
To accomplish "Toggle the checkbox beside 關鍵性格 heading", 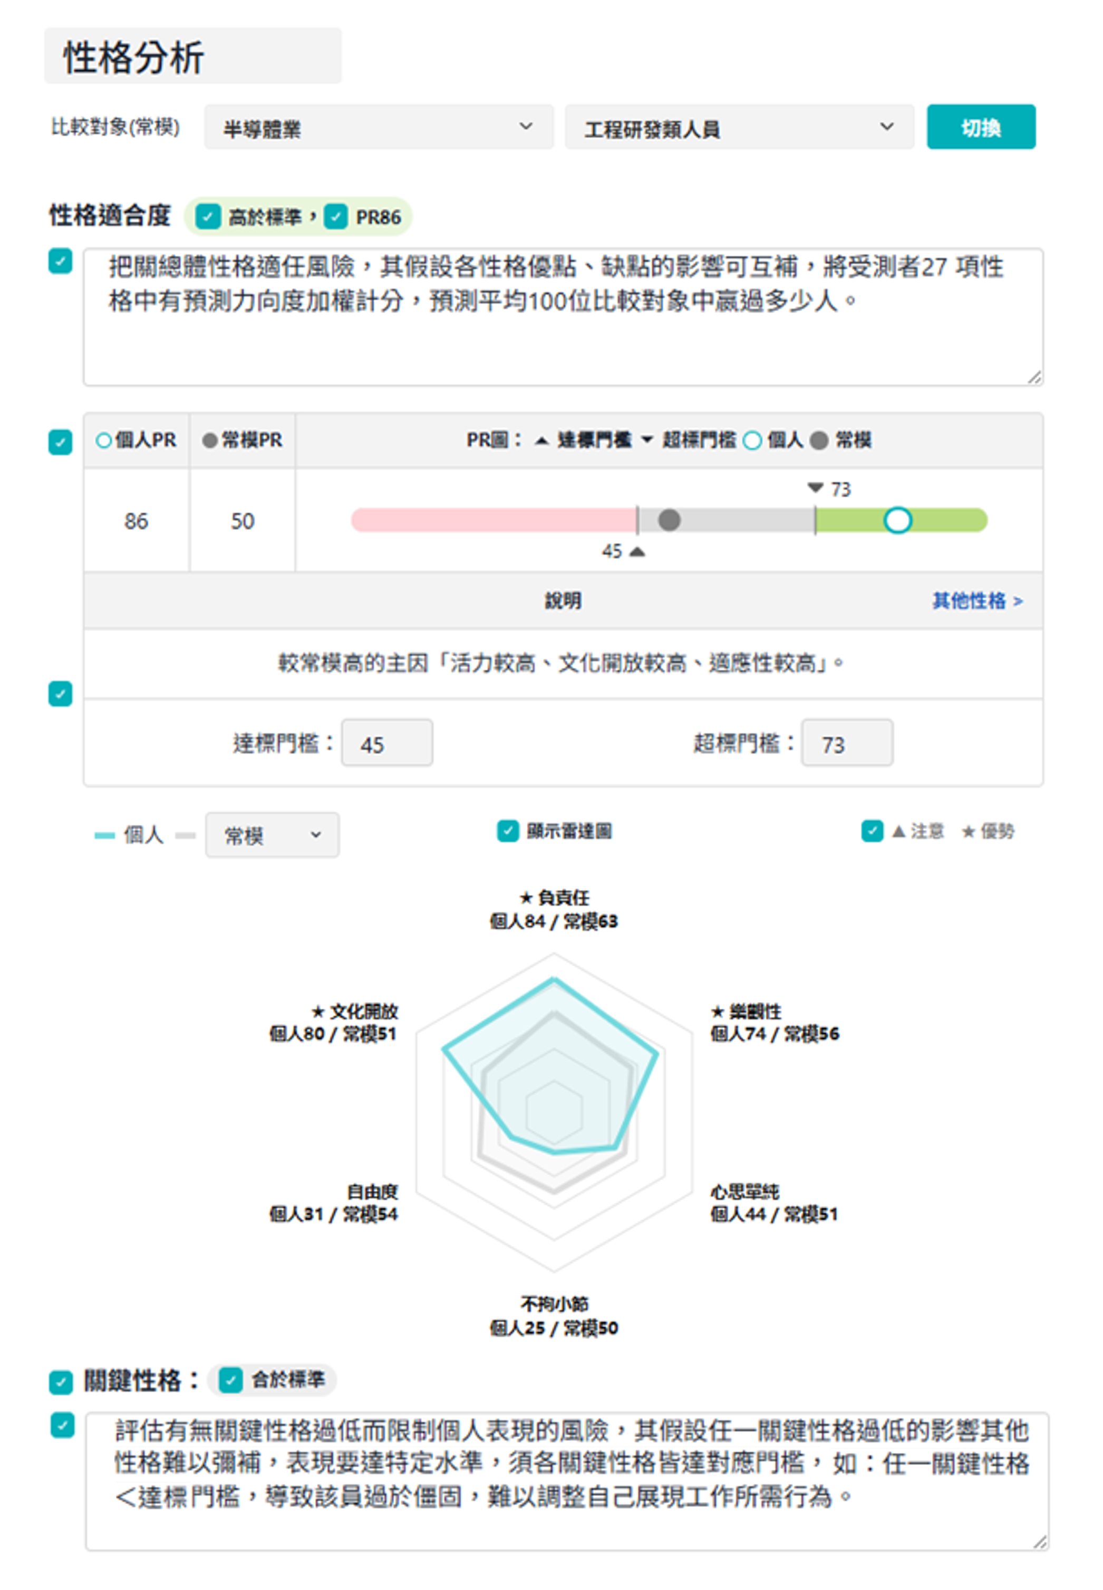I will pyautogui.click(x=61, y=1382).
